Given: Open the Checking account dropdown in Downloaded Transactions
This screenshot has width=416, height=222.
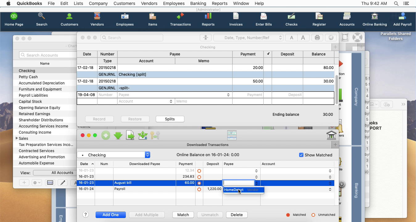Looking at the screenshot, I should click(x=113, y=155).
